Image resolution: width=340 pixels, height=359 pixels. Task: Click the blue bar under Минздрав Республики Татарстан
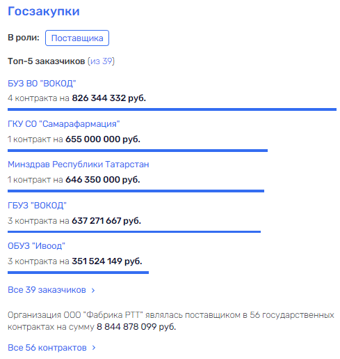point(136,191)
